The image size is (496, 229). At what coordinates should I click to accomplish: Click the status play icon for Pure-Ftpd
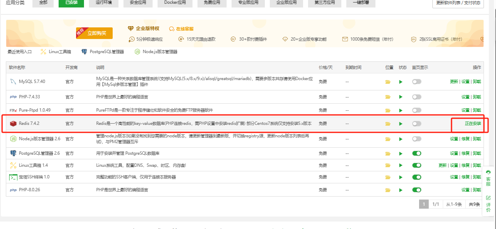(401, 110)
